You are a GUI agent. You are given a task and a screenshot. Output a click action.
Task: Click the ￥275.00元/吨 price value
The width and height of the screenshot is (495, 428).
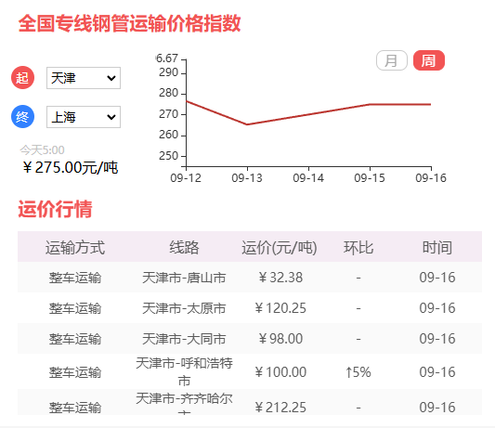(x=71, y=167)
